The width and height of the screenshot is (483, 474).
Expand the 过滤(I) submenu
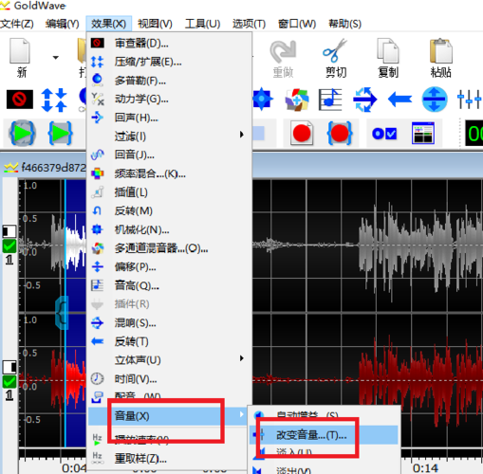click(169, 137)
